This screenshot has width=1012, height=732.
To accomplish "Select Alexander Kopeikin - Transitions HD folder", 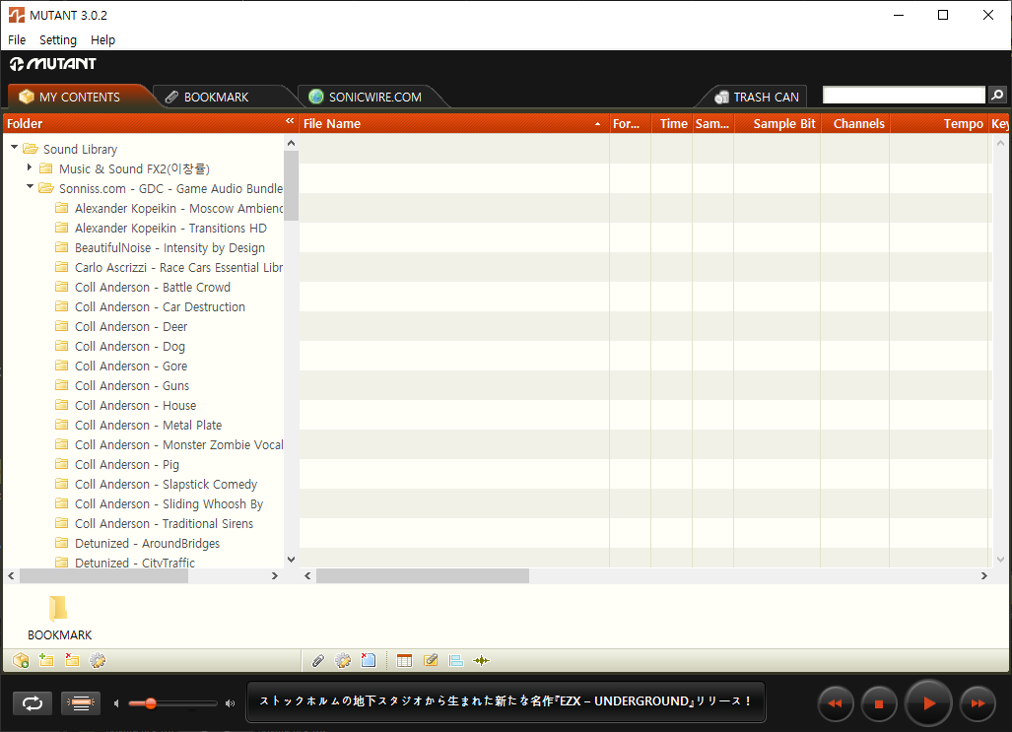I will point(170,228).
